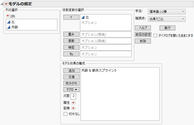This screenshot has height=125, width=194.
Task: Click the 検証 option field
Action: (x=106, y=47)
